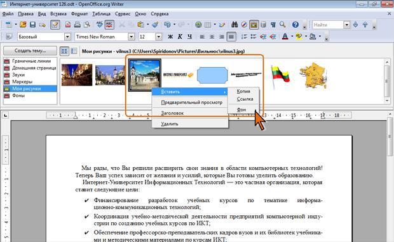This screenshot has height=242, width=394.
Task: Open the Формат menu
Action: 79,14
